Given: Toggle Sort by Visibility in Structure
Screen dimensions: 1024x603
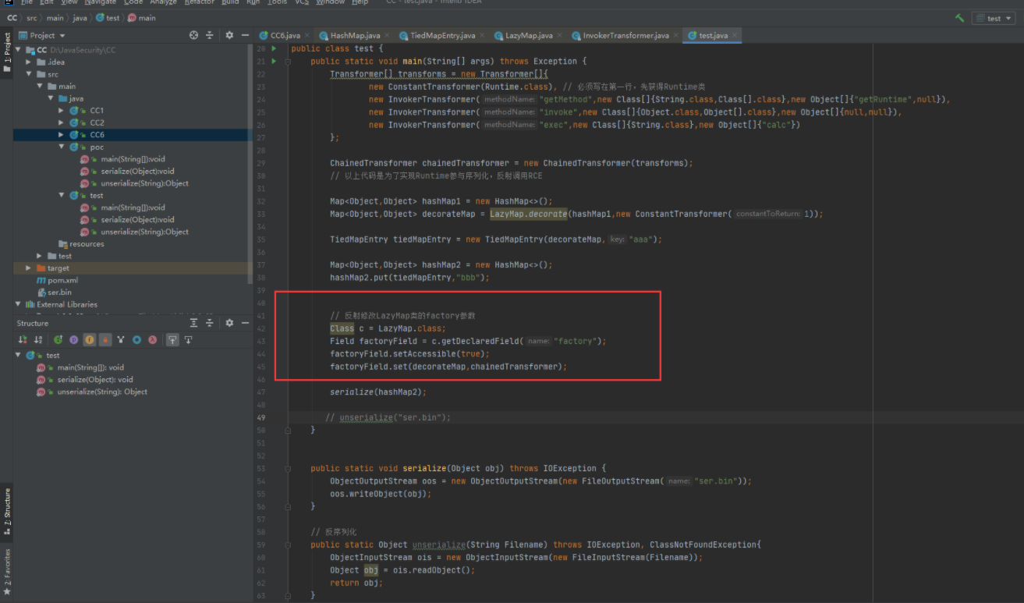Looking at the screenshot, I should pyautogui.click(x=23, y=339).
